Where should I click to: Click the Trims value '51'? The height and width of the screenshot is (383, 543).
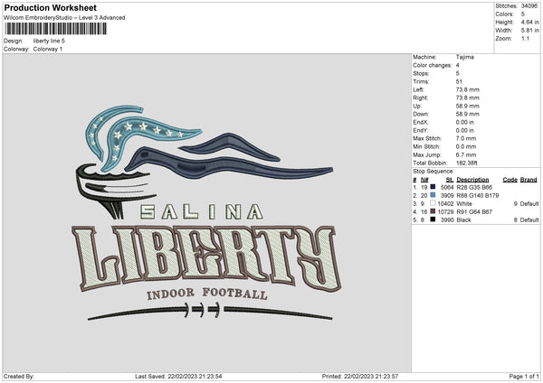(x=459, y=81)
